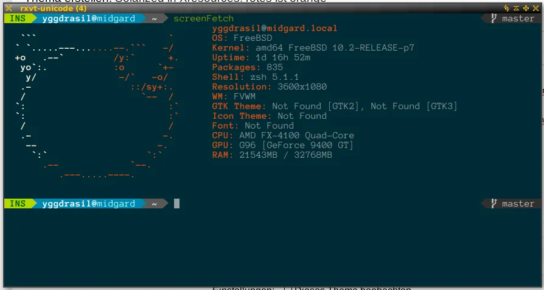Click the "[GTK2]" tag in the GTK line
544x290 pixels.
(343, 106)
